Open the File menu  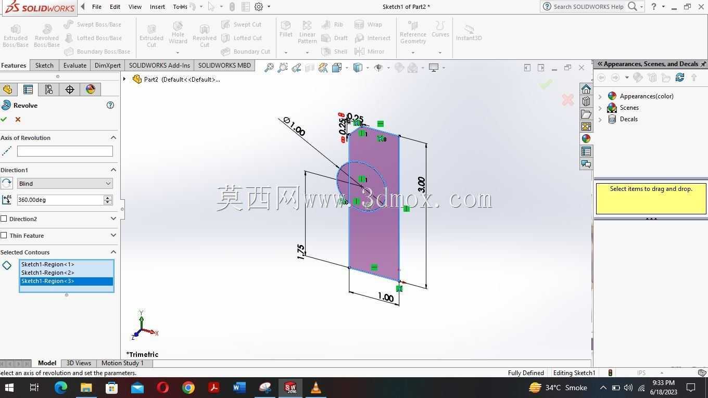tap(97, 7)
